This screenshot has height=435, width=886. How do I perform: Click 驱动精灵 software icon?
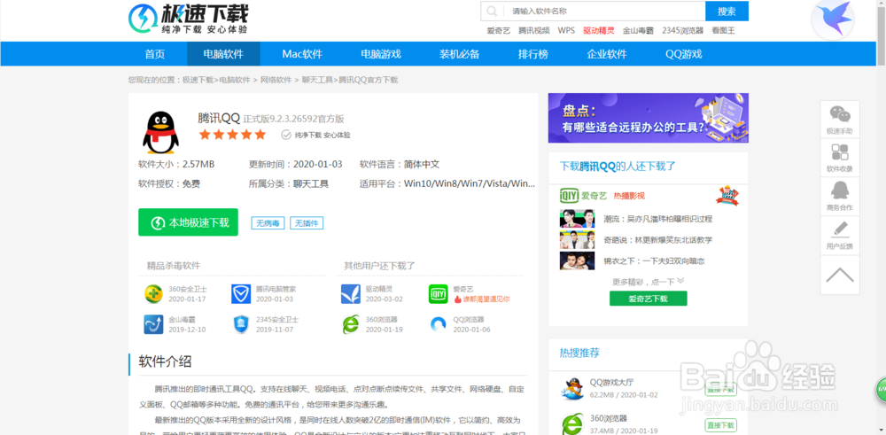click(351, 294)
